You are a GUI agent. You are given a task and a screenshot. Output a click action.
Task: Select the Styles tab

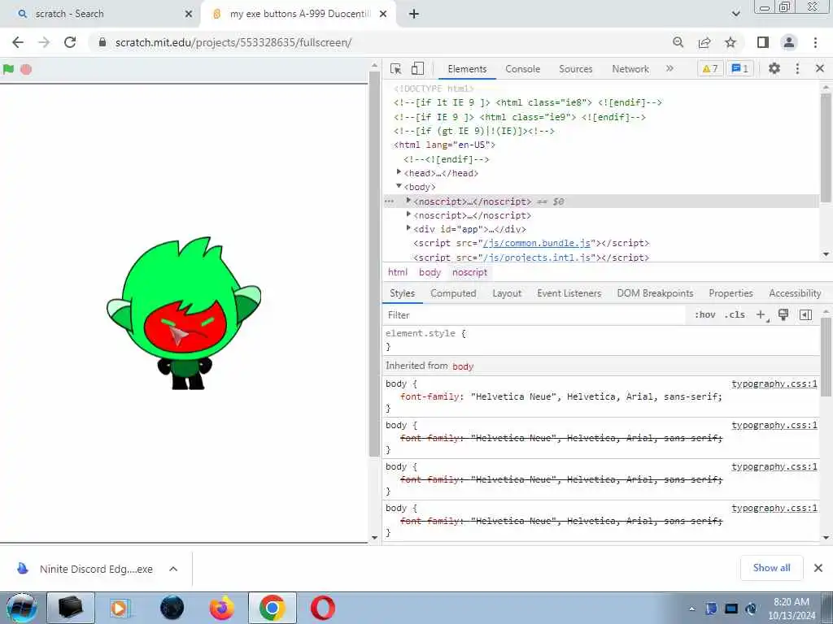[x=402, y=293]
